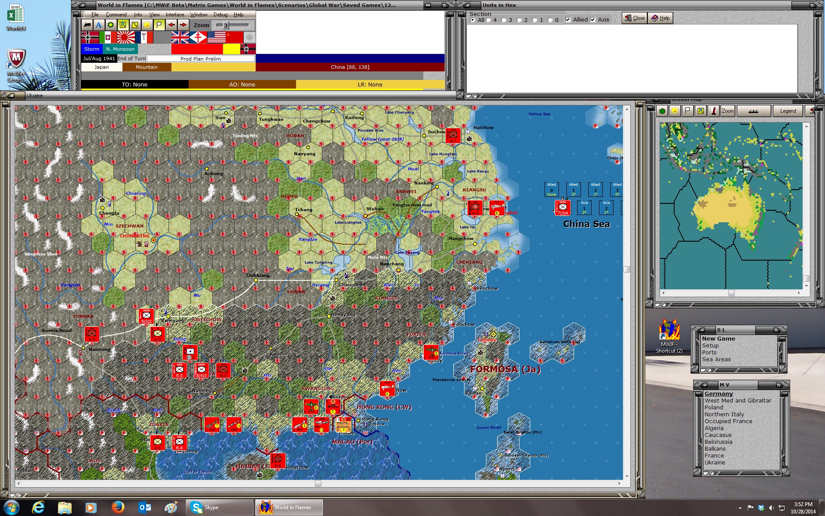Toggle map name labels with blue A icon
This screenshot has width=825, height=516.
tap(99, 25)
